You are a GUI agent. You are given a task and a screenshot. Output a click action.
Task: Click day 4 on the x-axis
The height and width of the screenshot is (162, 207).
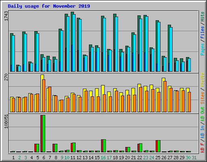[x=32, y=158]
